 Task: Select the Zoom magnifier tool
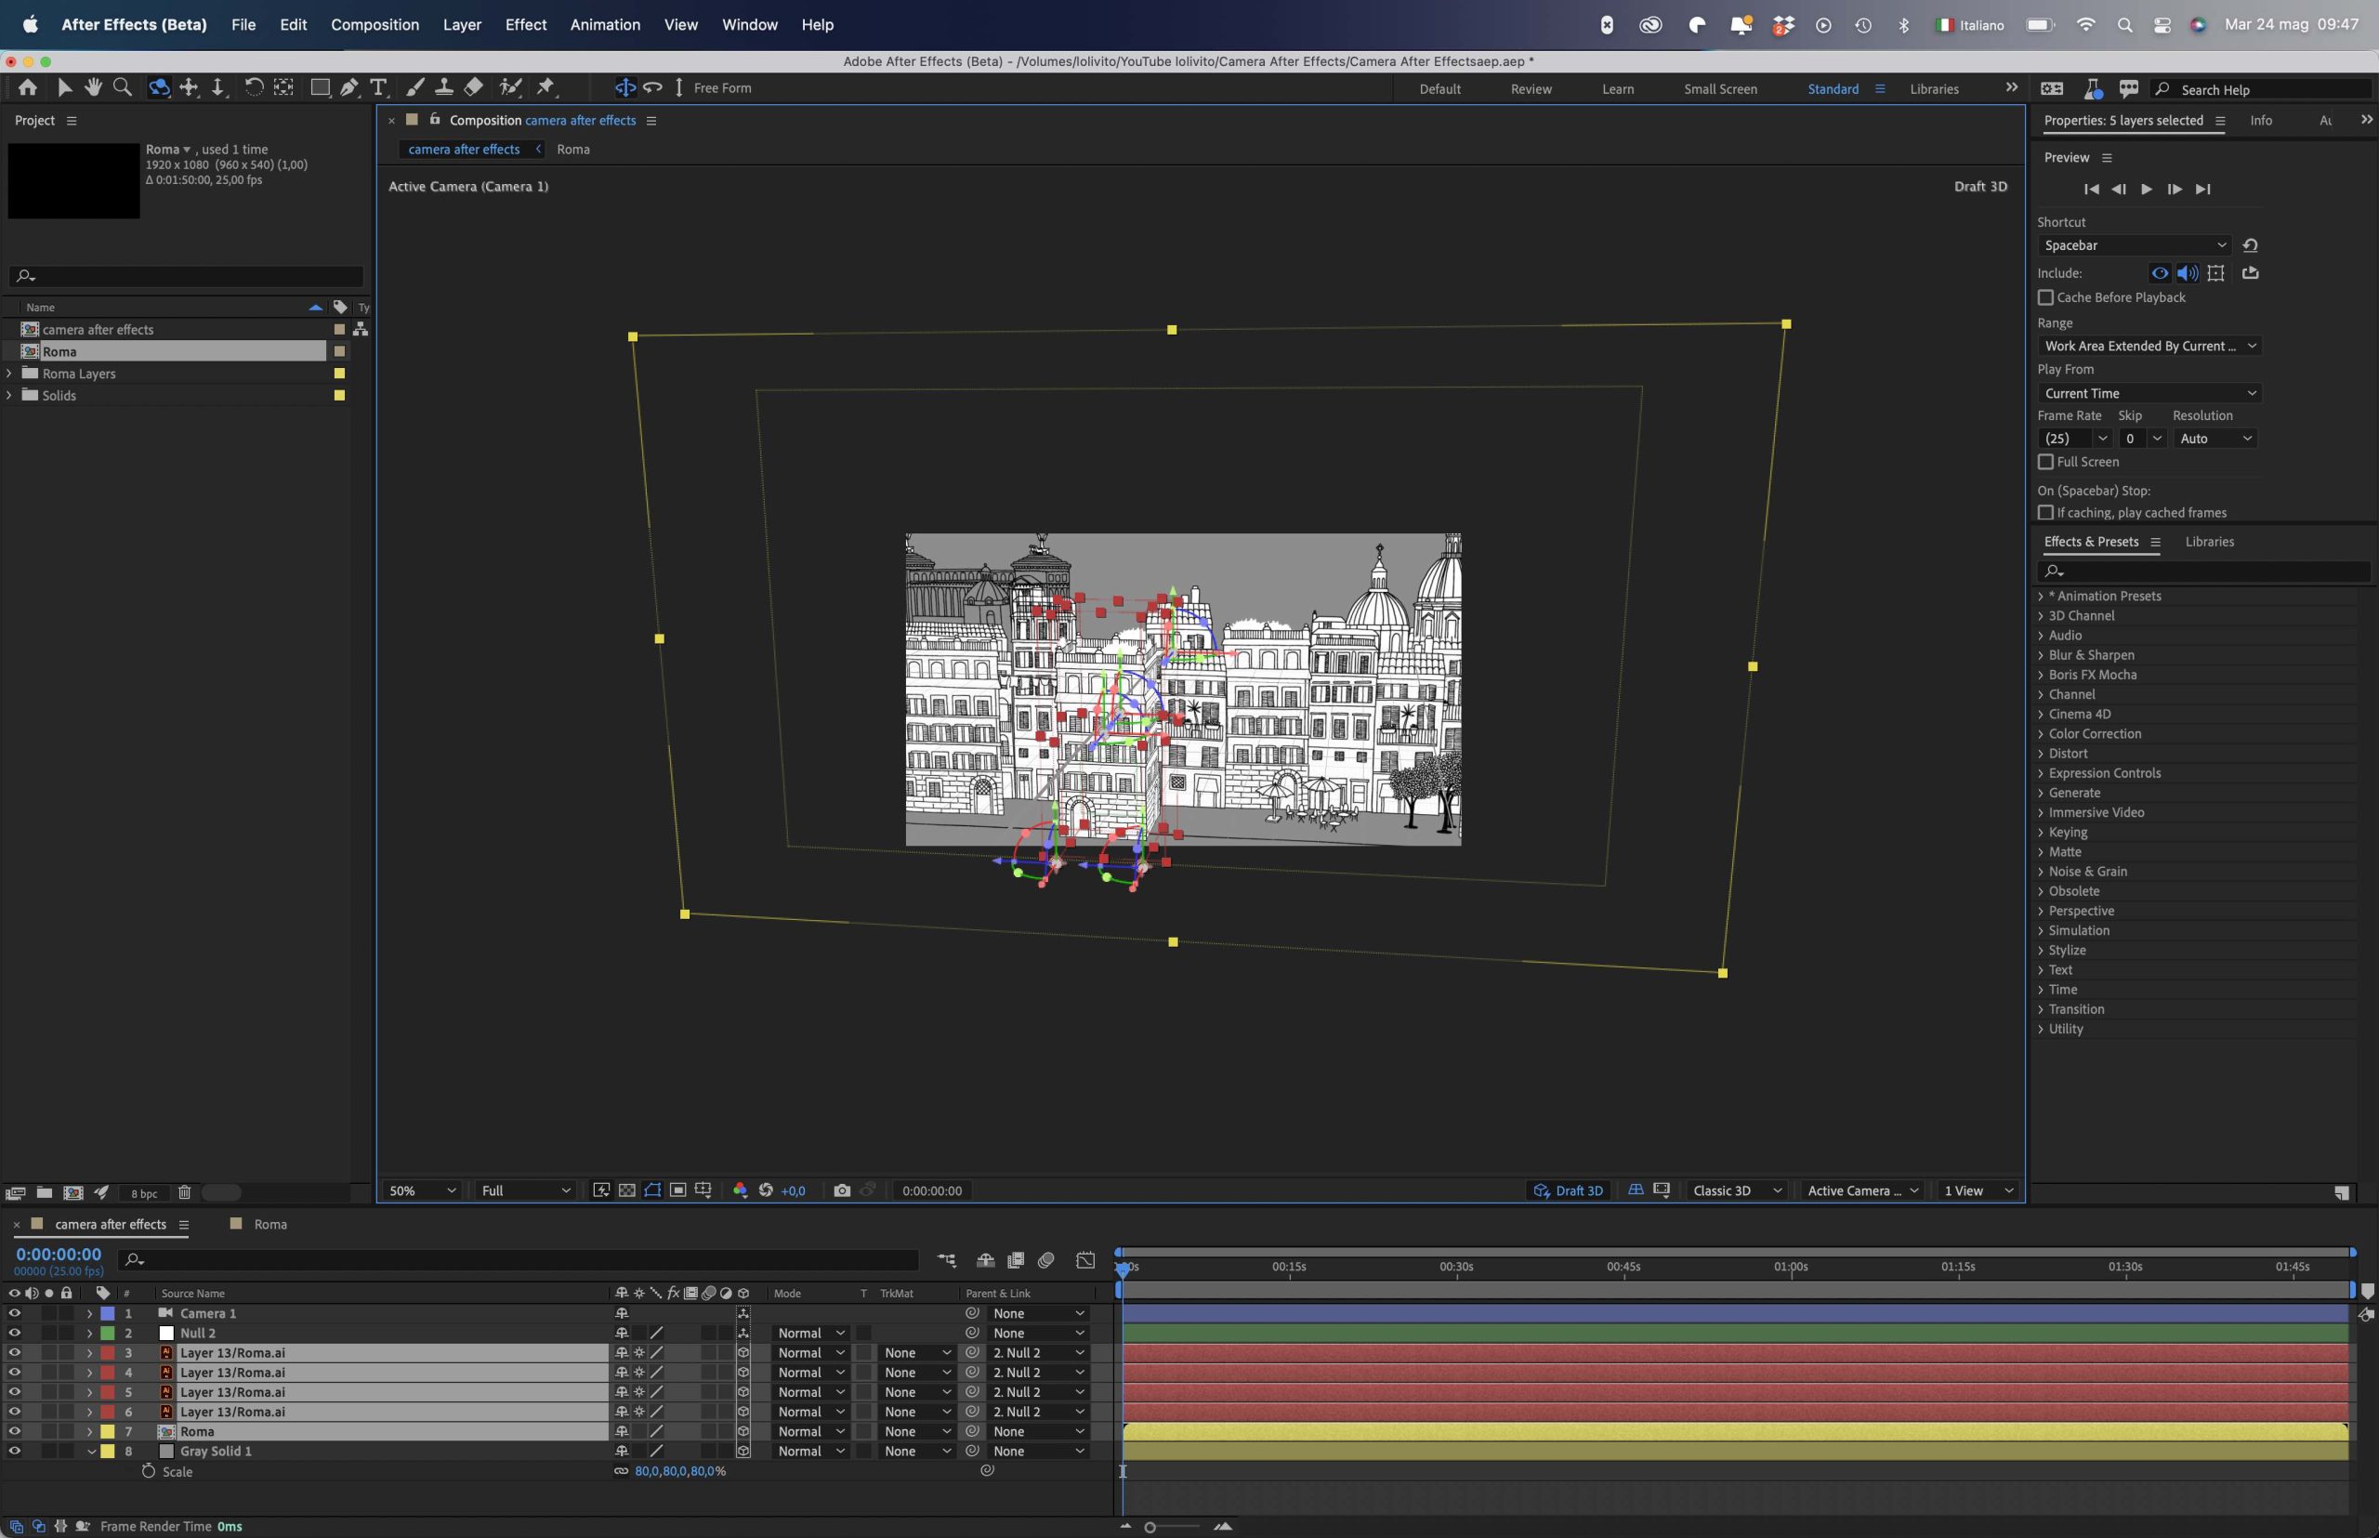tap(122, 88)
